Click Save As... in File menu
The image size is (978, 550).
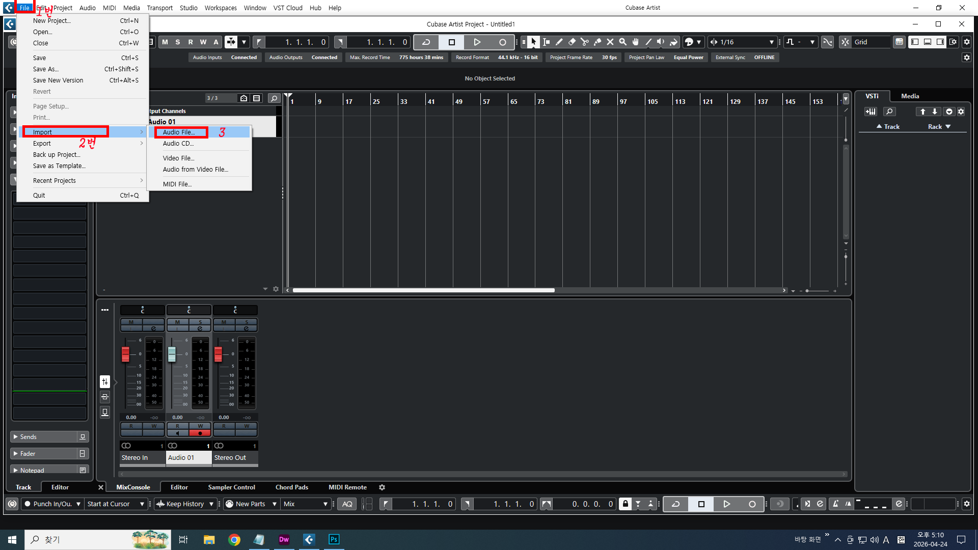click(83, 69)
